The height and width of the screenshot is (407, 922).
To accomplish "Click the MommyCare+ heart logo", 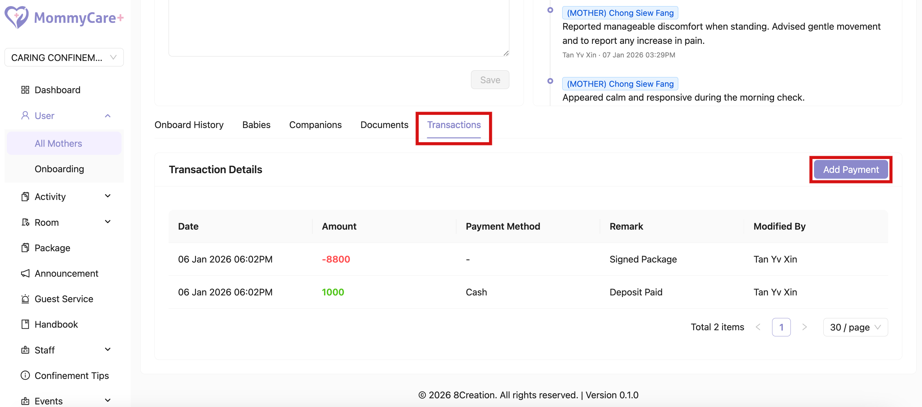I will click(x=16, y=17).
